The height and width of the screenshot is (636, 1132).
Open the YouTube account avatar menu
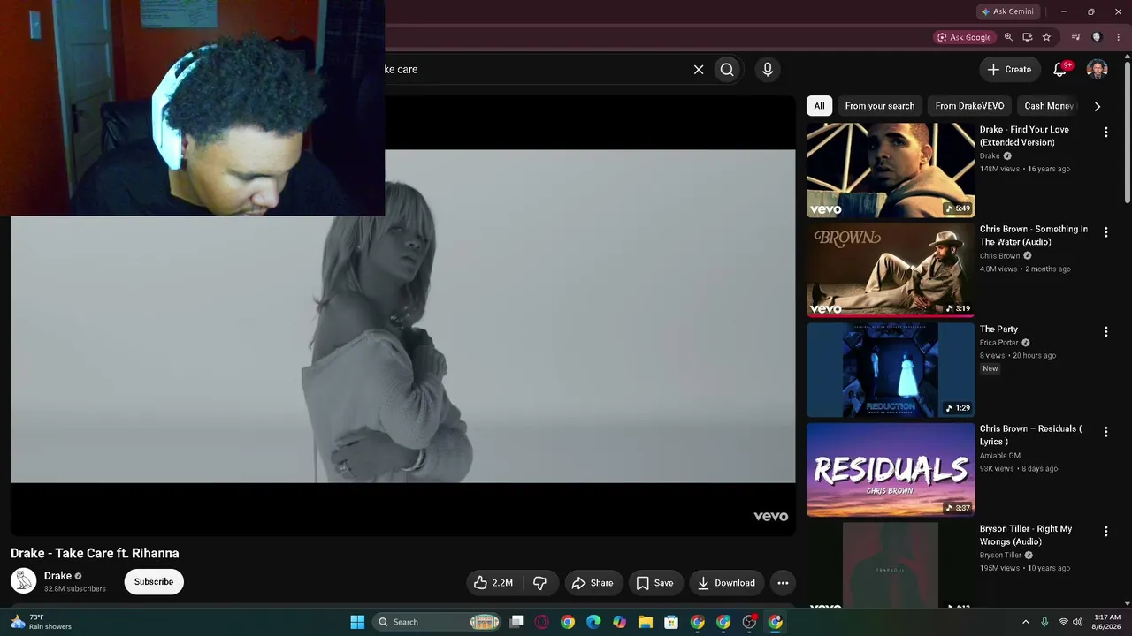pyautogui.click(x=1097, y=69)
